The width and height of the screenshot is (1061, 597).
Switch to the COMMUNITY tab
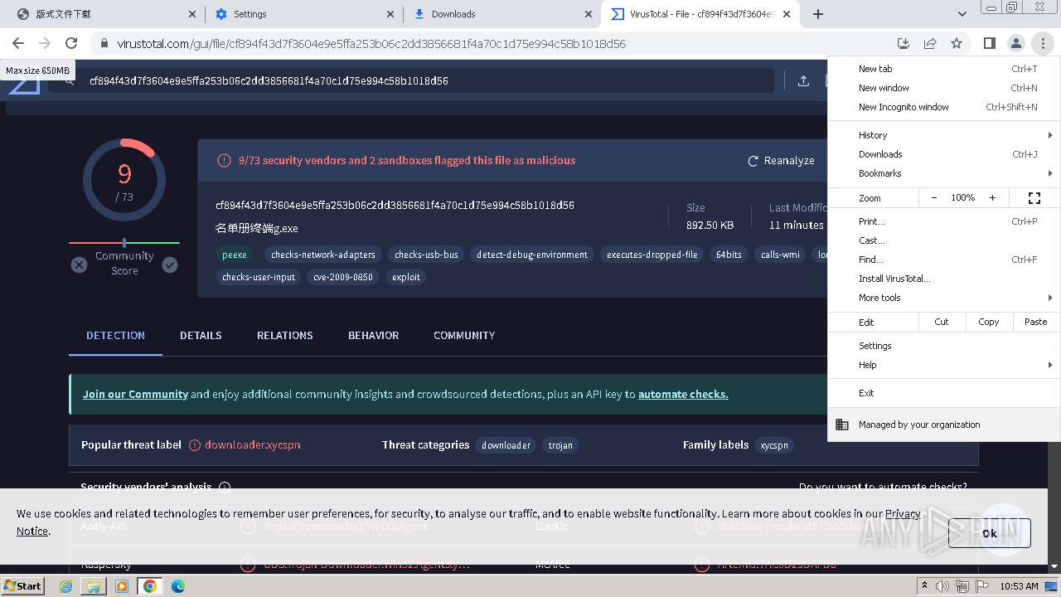click(464, 335)
